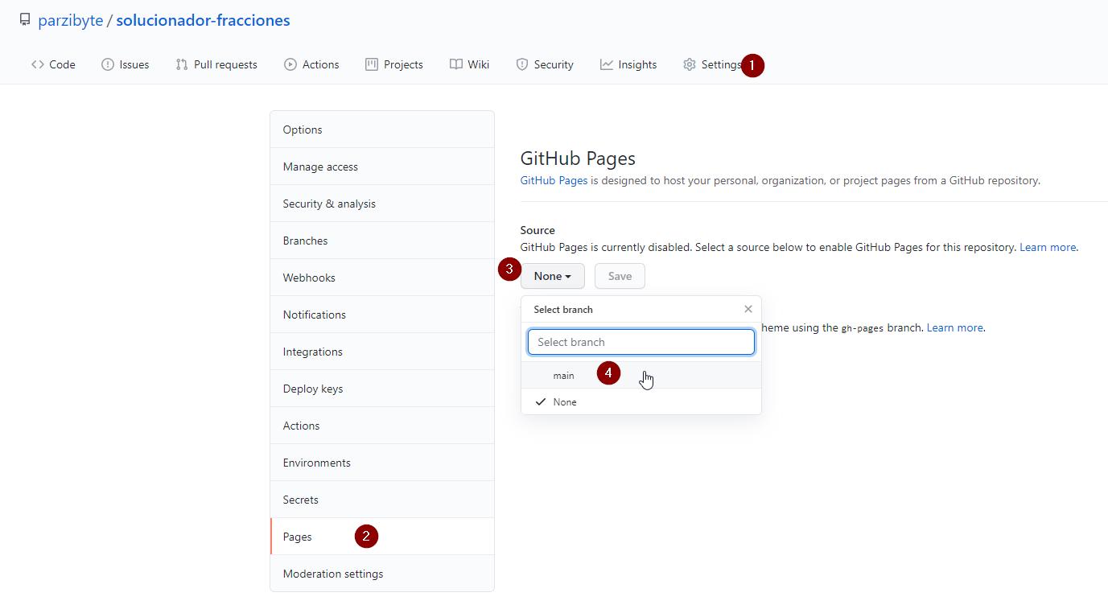Viewport: 1108px width, 609px height.
Task: Click the Issues circle icon
Action: coord(108,64)
